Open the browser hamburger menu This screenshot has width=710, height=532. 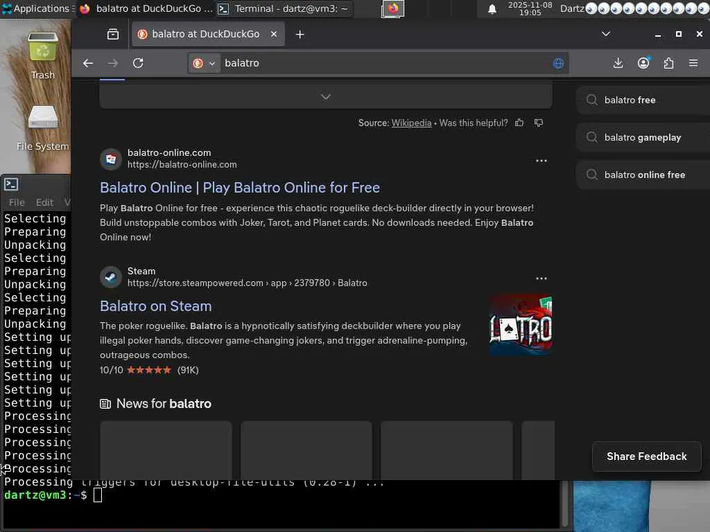click(693, 63)
